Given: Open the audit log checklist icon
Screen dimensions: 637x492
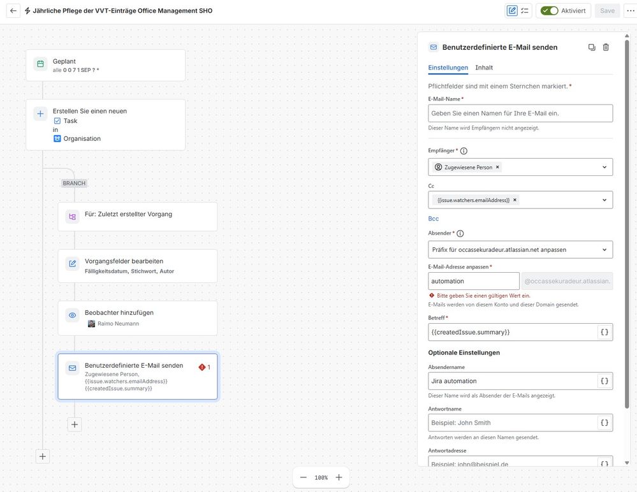Looking at the screenshot, I should pyautogui.click(x=525, y=11).
